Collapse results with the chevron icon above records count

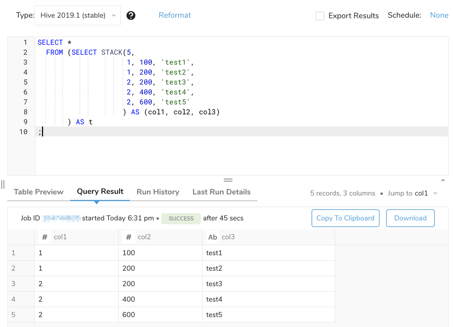[x=443, y=180]
